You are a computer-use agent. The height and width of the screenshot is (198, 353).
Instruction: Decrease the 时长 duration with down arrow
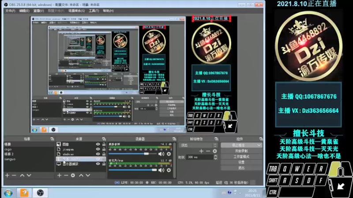coord(215,158)
